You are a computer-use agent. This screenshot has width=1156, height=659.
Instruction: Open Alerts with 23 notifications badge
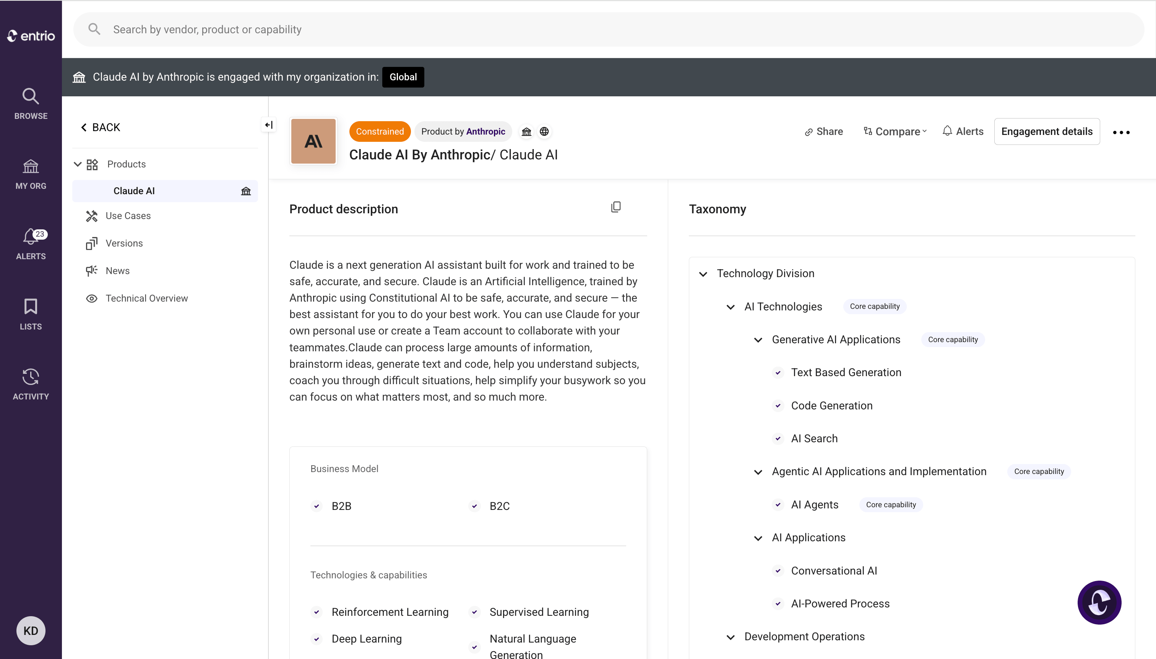pos(31,244)
